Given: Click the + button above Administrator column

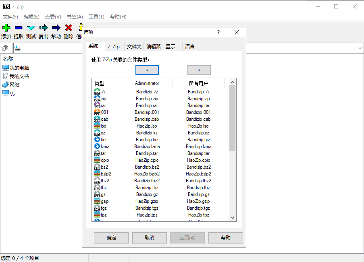Looking at the screenshot, I should 147,70.
